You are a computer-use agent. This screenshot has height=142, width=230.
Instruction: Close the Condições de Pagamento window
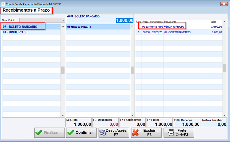pyautogui.click(x=224, y=4)
